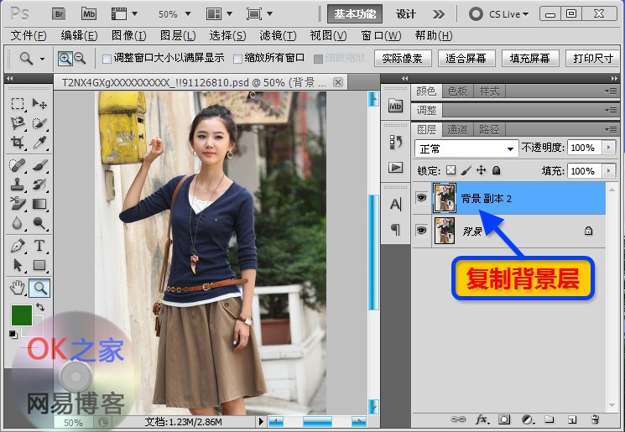The width and height of the screenshot is (625, 432).
Task: Hide the 背景 副本 2 layer
Action: 421,198
